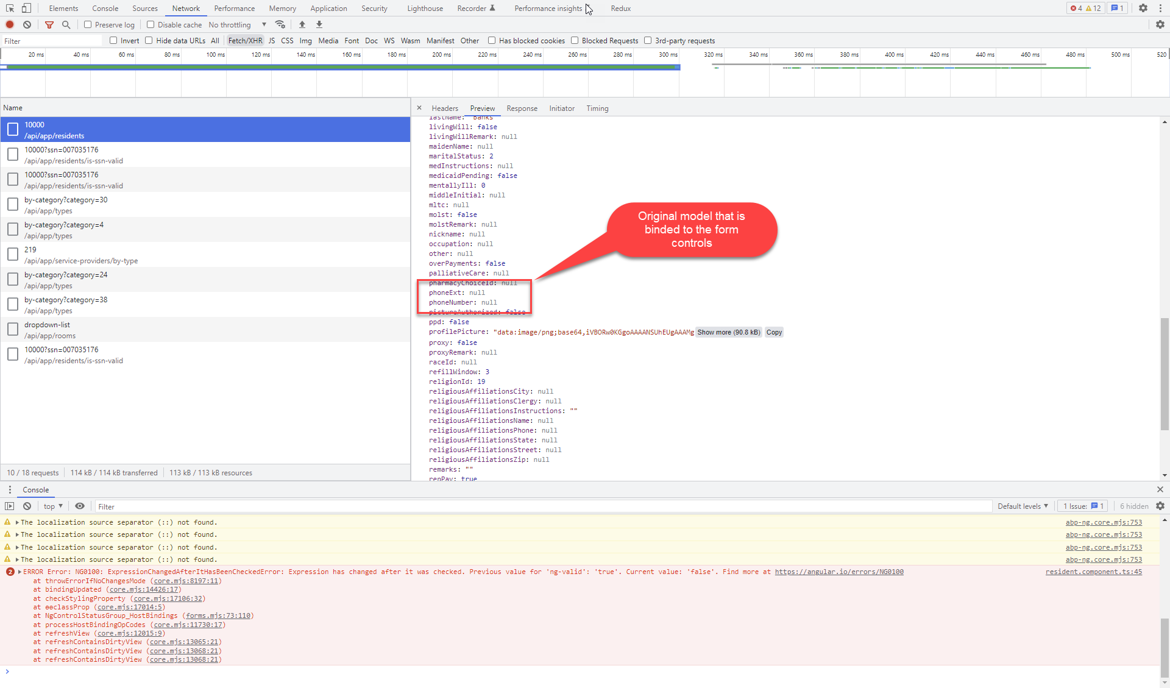Click the inspect element picker icon
The height and width of the screenshot is (688, 1170).
[10, 8]
